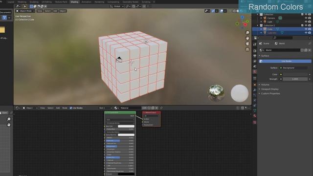Open the Texture Paint workspace tab
This screenshot has width=313, height=176.
click(x=61, y=2)
